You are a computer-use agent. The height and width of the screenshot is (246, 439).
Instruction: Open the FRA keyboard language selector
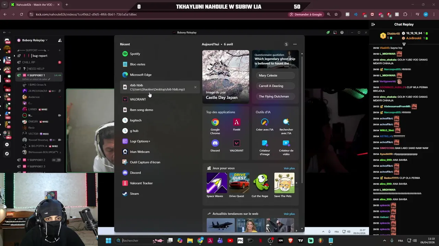click(401, 241)
